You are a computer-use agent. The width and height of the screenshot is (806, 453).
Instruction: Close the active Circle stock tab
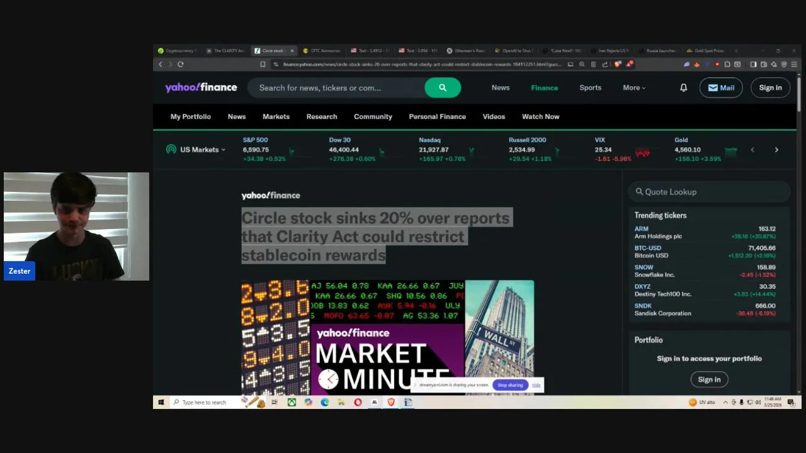292,50
